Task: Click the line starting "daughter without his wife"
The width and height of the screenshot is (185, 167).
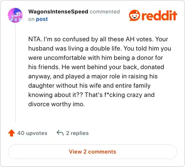Action: [x=89, y=86]
